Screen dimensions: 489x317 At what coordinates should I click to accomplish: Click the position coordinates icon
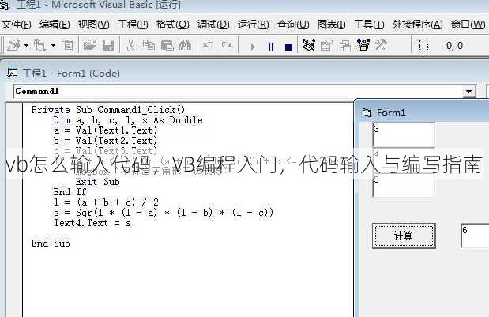point(422,46)
